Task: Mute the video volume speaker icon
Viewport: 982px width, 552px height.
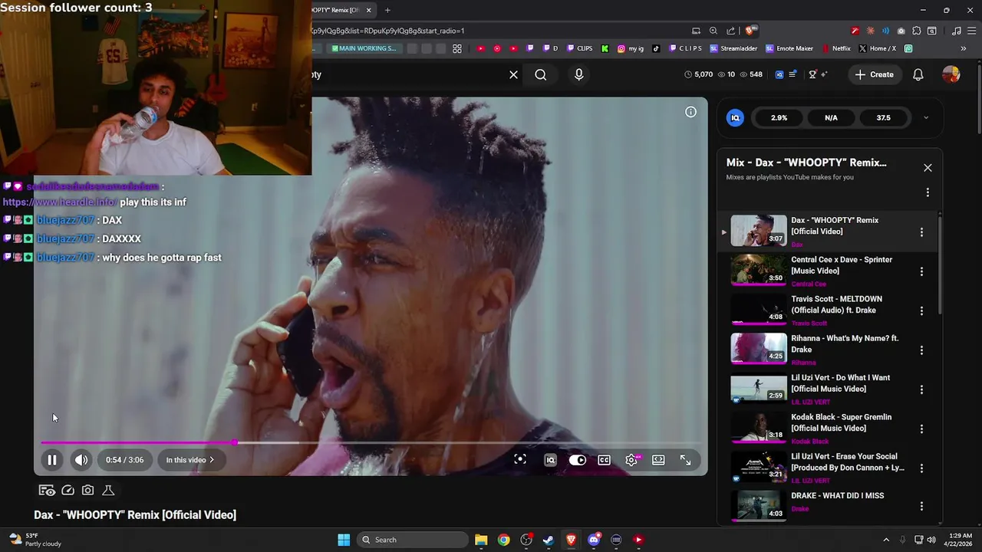Action: tap(81, 460)
